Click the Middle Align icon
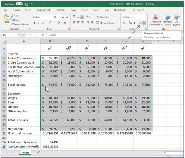This screenshot has width=185, height=158. pyautogui.click(x=78, y=17)
